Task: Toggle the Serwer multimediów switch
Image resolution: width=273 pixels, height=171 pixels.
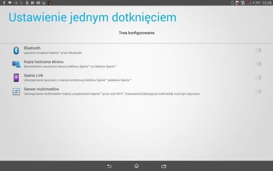Action: pyautogui.click(x=258, y=91)
